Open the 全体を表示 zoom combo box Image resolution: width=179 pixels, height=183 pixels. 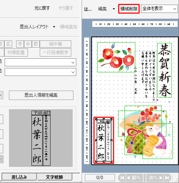tap(159, 9)
